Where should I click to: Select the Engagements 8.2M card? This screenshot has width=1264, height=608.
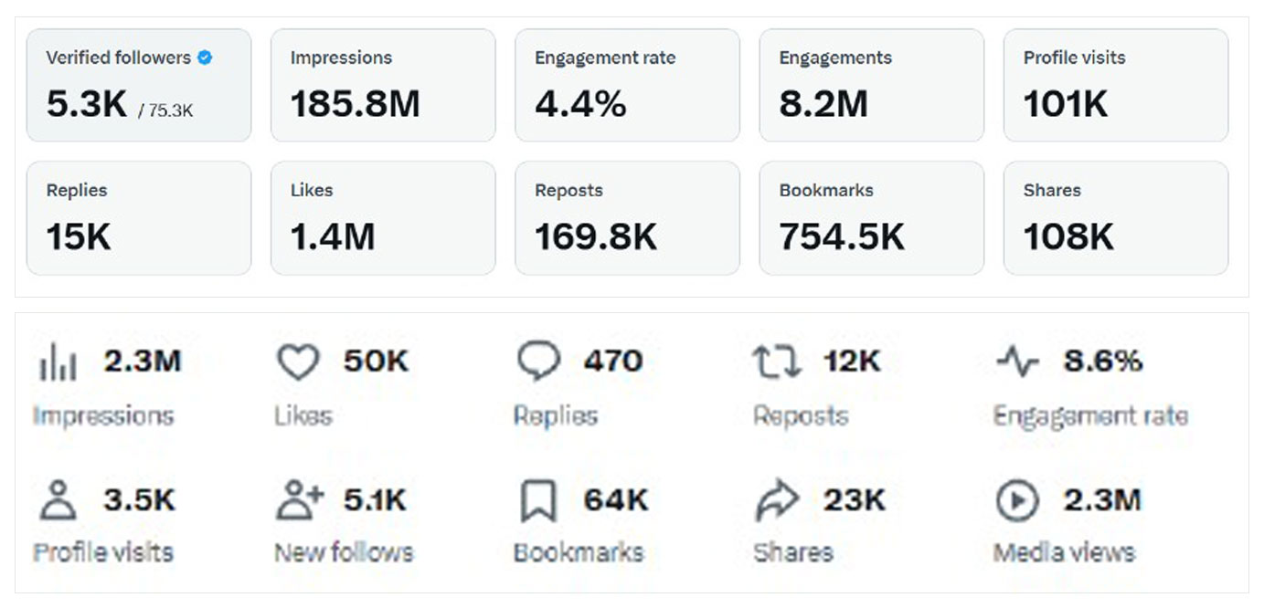point(871,85)
